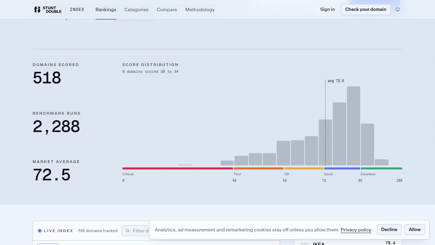Click the "DOMAINS SCORED" label

coord(56,65)
